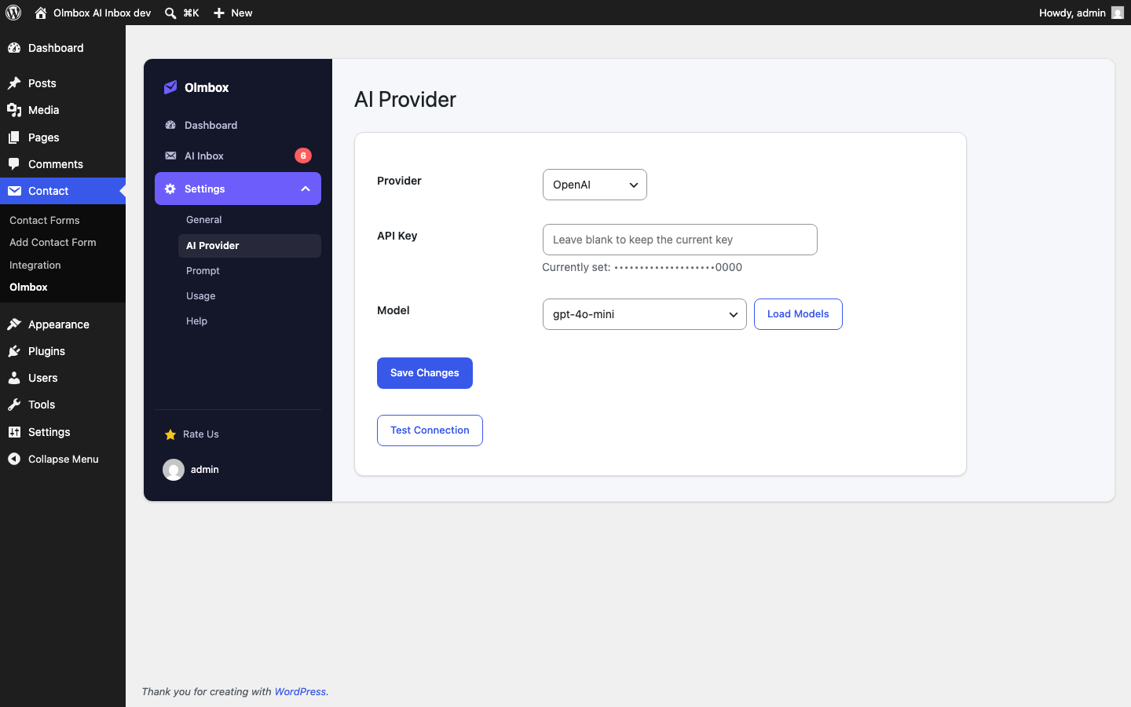Click the Users person icon

click(14, 378)
